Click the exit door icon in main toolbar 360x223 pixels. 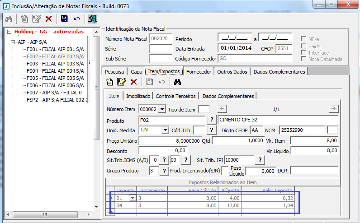[93, 19]
